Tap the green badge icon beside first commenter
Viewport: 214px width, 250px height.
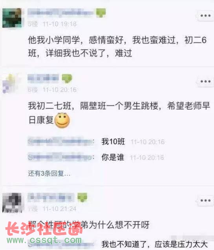pos(101,13)
